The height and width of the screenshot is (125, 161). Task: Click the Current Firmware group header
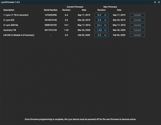coord(75,7)
